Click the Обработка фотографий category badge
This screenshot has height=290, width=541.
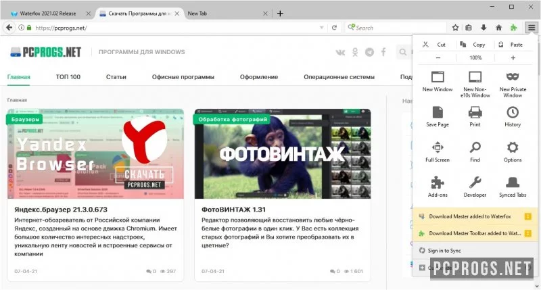[x=233, y=119]
